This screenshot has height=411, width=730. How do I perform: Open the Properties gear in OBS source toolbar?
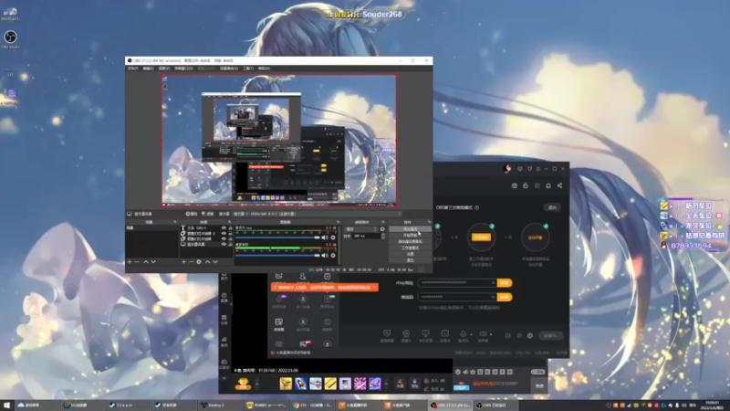192,214
